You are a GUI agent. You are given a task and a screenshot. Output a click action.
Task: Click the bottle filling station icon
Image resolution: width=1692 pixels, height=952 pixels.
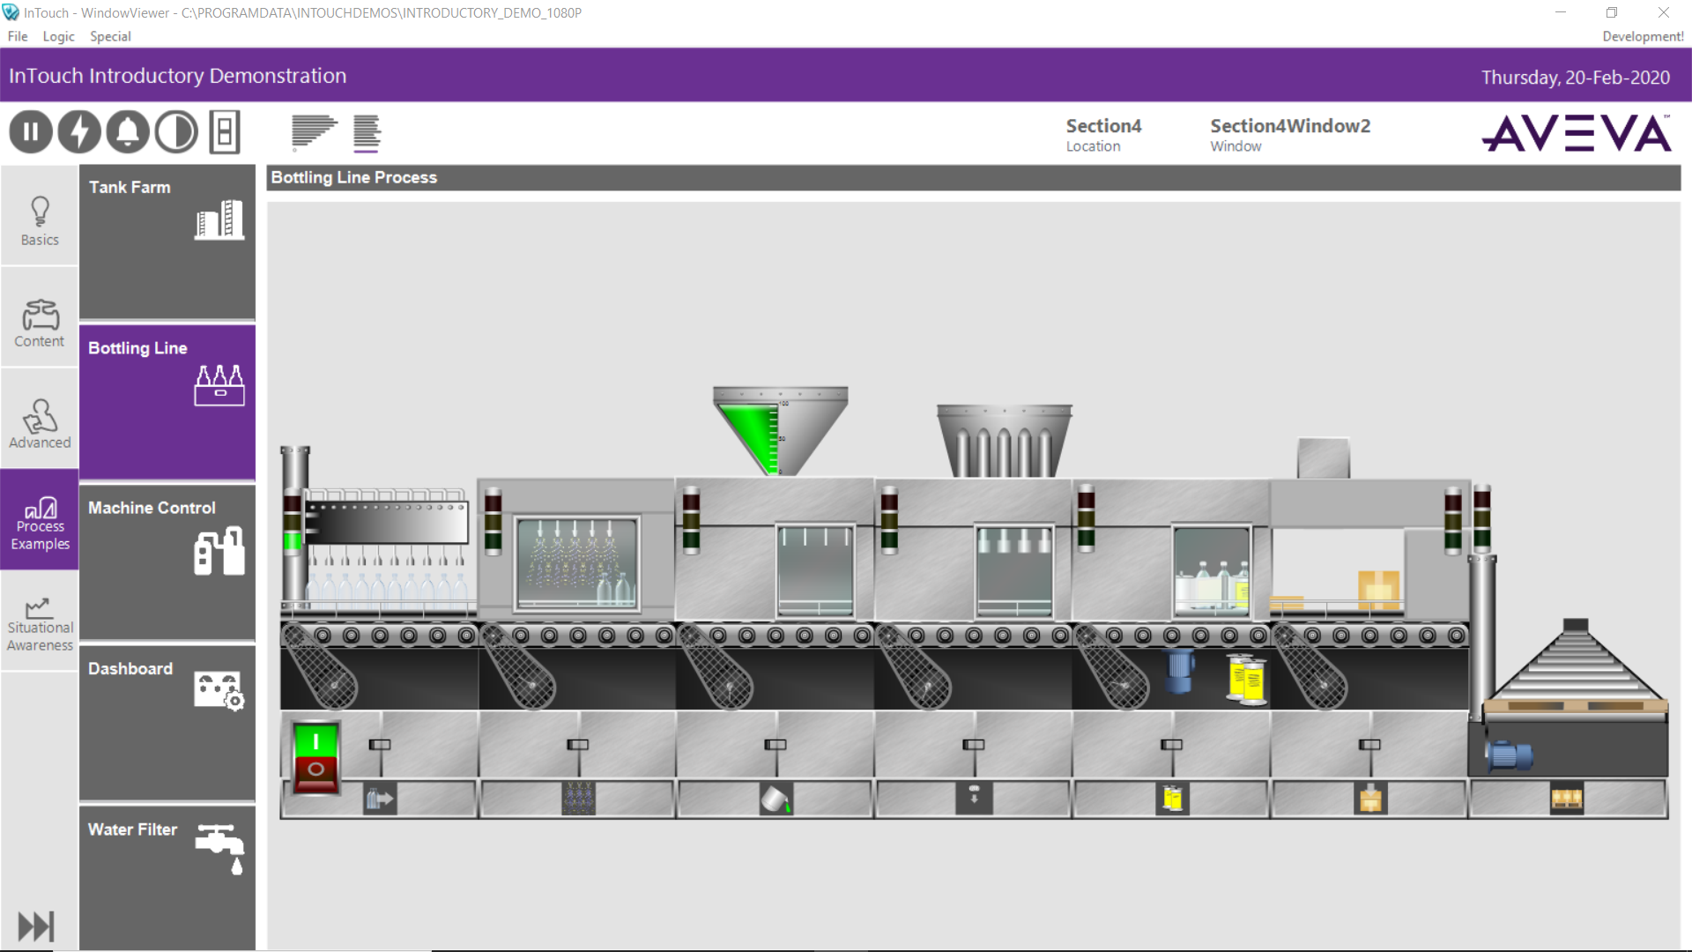point(776,799)
